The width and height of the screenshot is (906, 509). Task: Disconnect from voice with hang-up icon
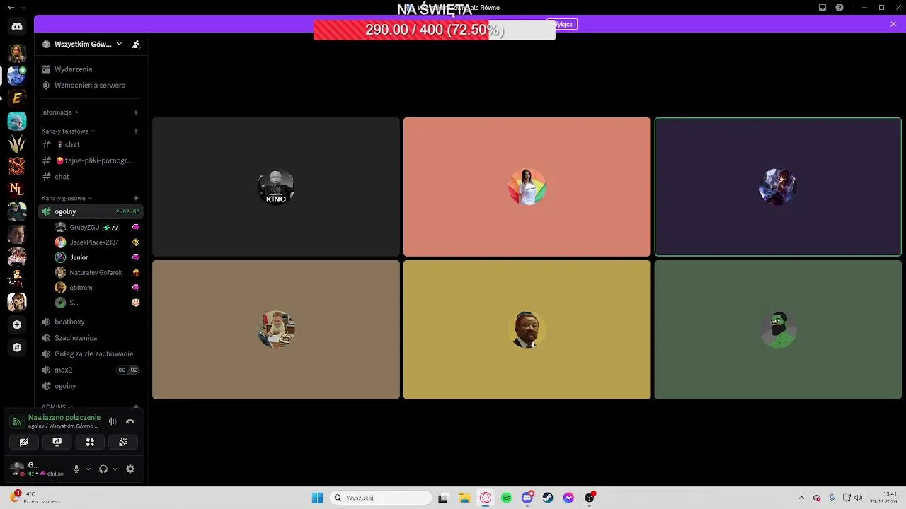tap(130, 421)
